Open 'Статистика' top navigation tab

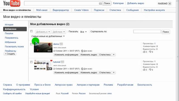coord(115,10)
